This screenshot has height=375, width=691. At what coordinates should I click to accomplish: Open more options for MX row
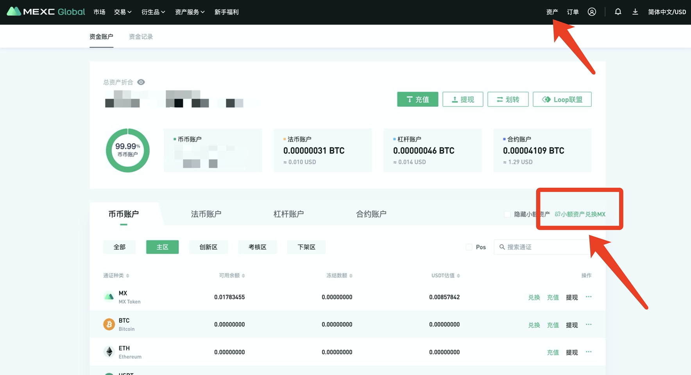pos(589,297)
